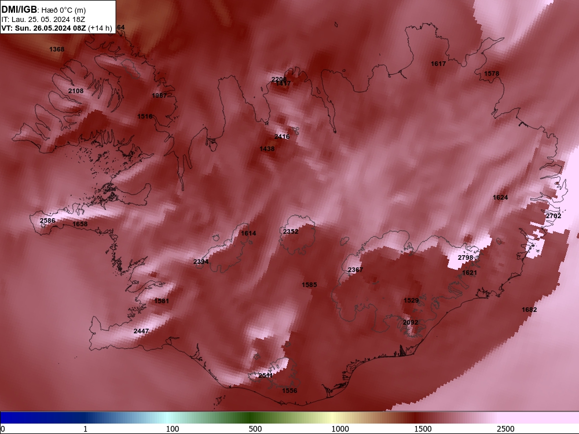Click the 1581 height label
This screenshot has height=434, width=579.
click(x=162, y=301)
